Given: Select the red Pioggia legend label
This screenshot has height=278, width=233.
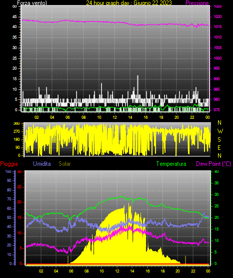Looking at the screenshot, I should point(9,164).
